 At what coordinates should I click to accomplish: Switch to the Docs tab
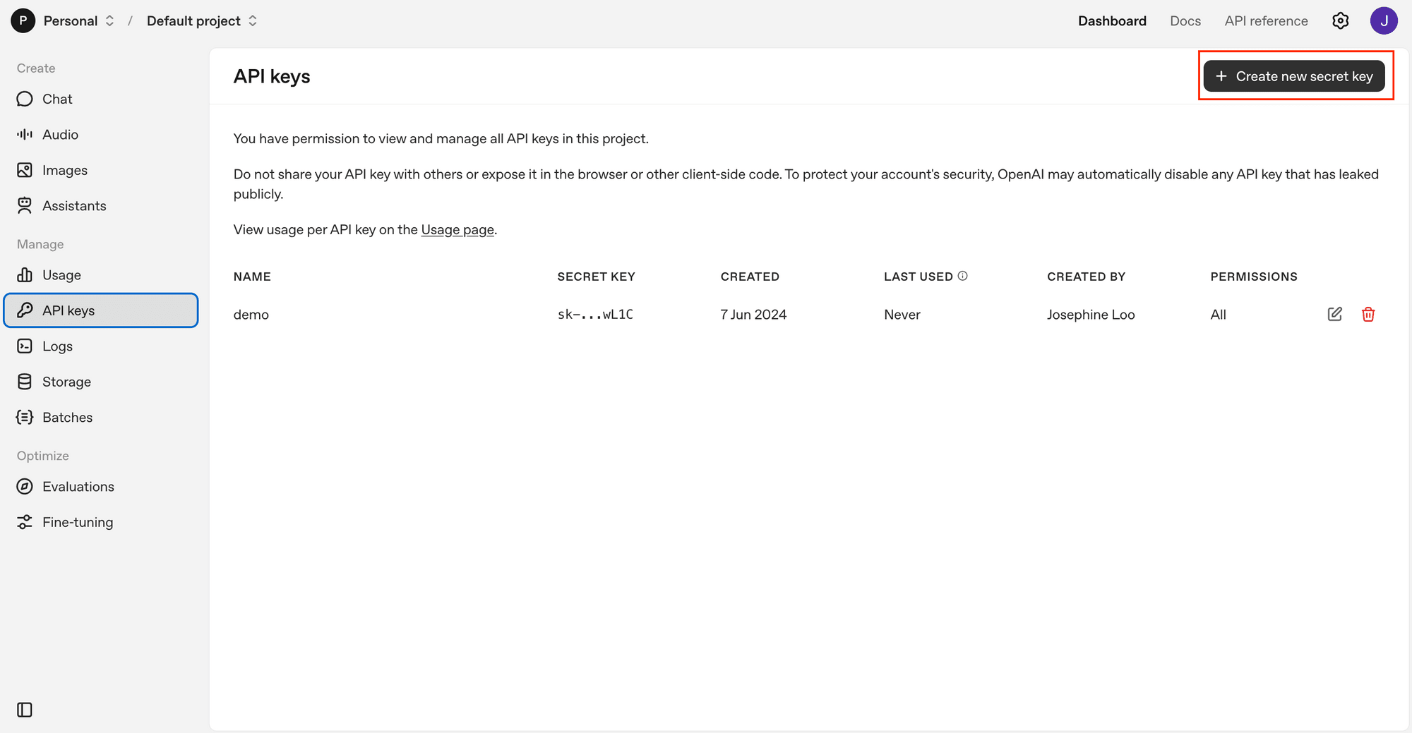(x=1185, y=21)
